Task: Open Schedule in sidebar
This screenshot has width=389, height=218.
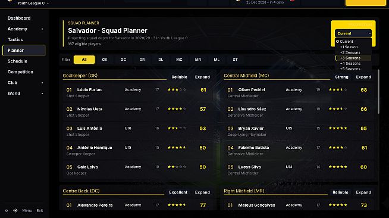Action: (x=24, y=61)
